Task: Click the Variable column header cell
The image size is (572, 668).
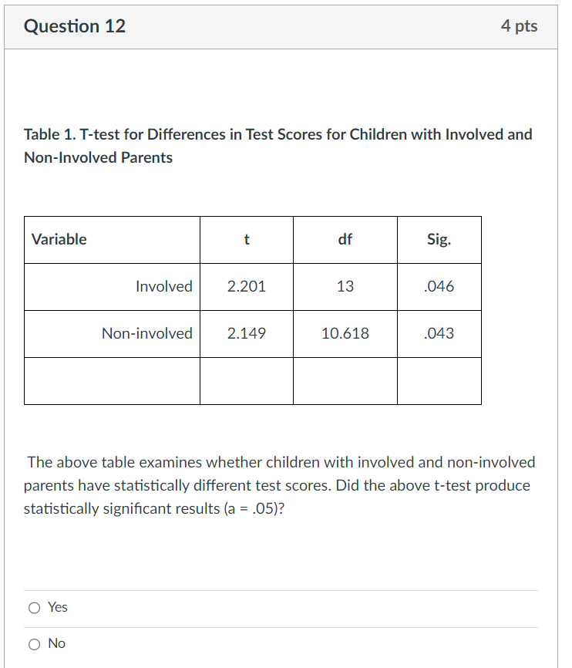Action: (x=58, y=239)
